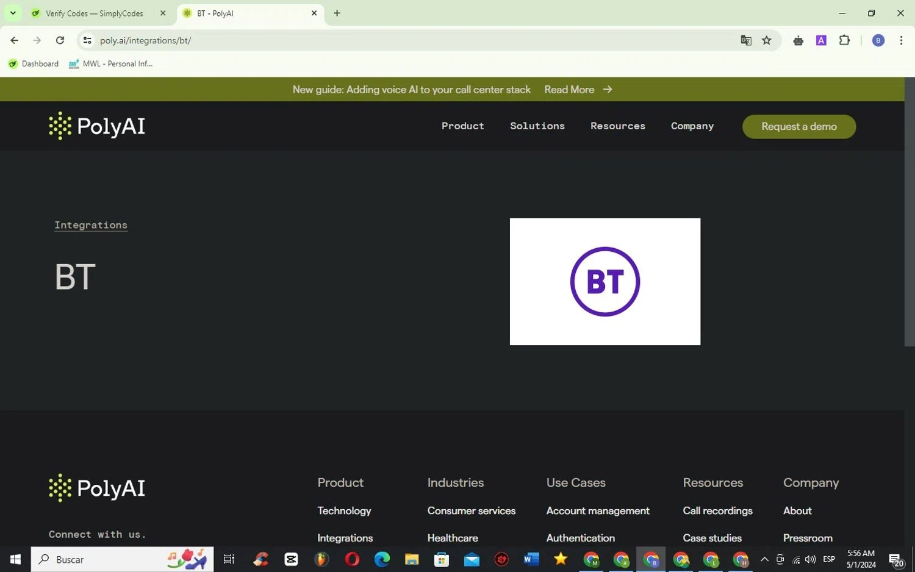Open Account management footer link
Image resolution: width=915 pixels, height=572 pixels.
[x=598, y=511]
